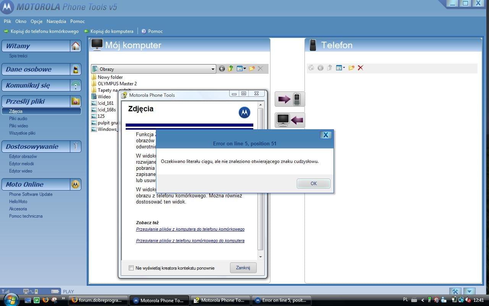Viewport: 489px width, 306px height.
Task: Open the Okno menu
Action: [21, 21]
